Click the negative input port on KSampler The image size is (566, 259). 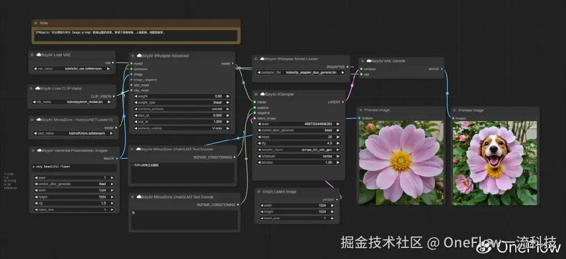[255, 112]
